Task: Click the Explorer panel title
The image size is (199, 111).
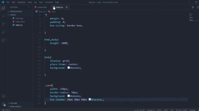Action: pyautogui.click(x=14, y=7)
